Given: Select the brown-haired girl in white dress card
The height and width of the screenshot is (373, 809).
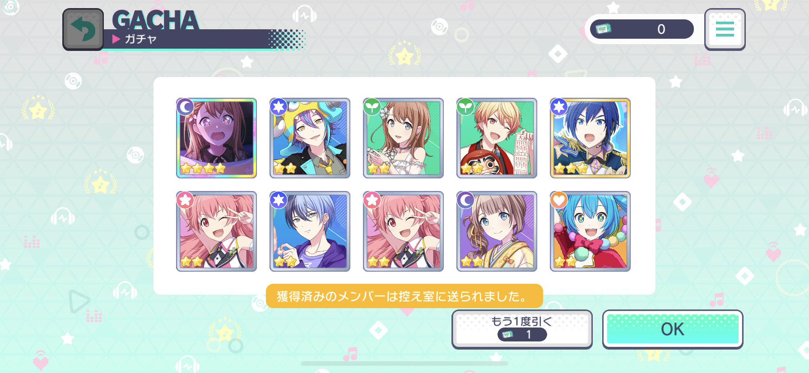Looking at the screenshot, I should (403, 138).
